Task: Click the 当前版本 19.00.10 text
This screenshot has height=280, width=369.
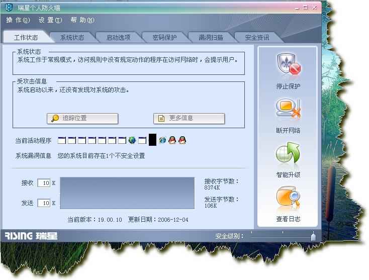Action: pos(95,220)
